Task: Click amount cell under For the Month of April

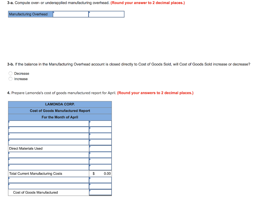Action: click(100, 123)
